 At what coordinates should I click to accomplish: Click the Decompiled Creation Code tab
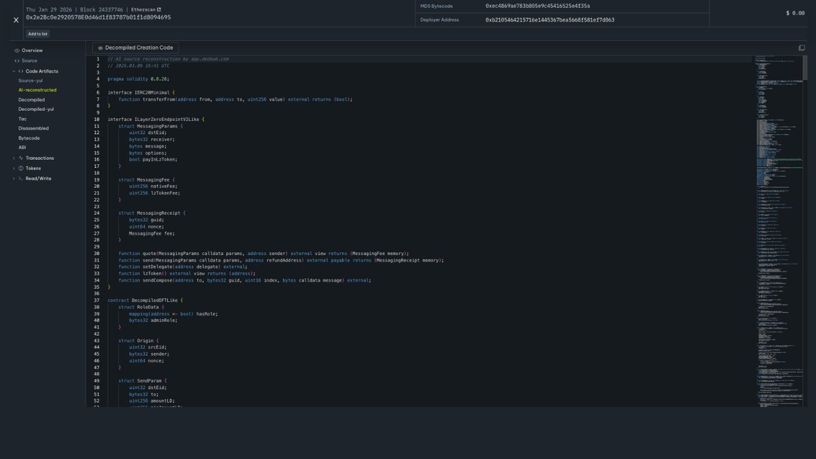(135, 48)
